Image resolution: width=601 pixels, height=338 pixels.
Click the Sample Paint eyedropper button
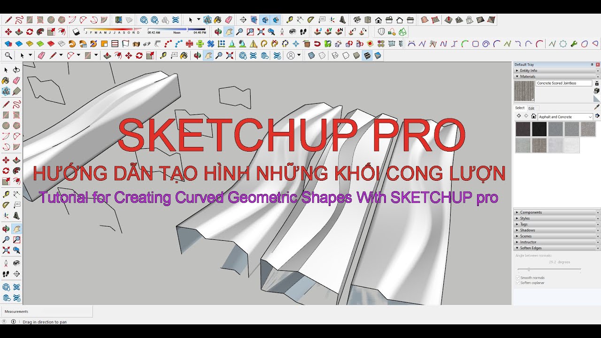(597, 107)
